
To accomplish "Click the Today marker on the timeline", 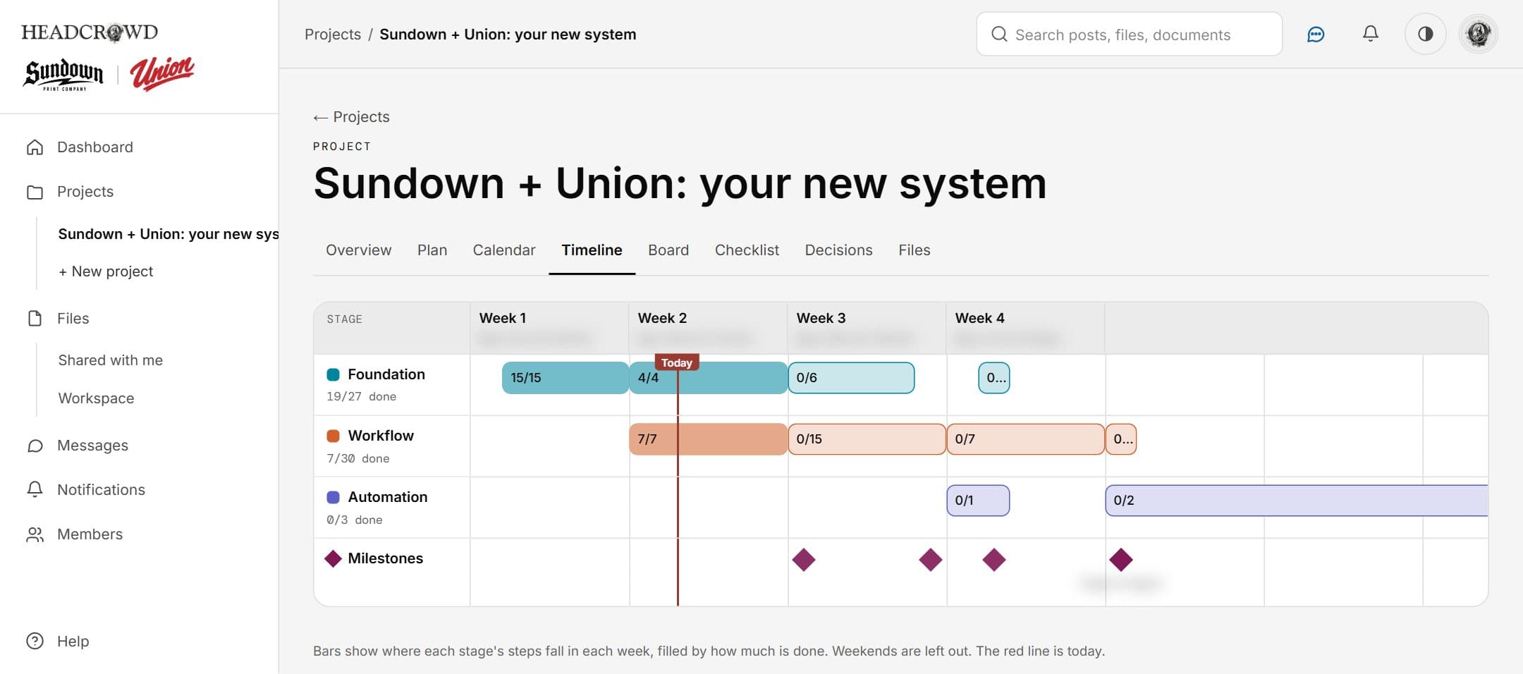I will [x=677, y=362].
